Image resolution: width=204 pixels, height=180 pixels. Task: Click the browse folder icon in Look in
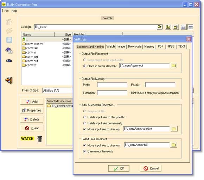[x=159, y=27]
